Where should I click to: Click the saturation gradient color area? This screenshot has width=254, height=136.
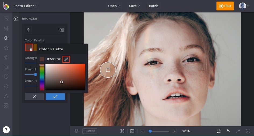pyautogui.click(x=65, y=77)
